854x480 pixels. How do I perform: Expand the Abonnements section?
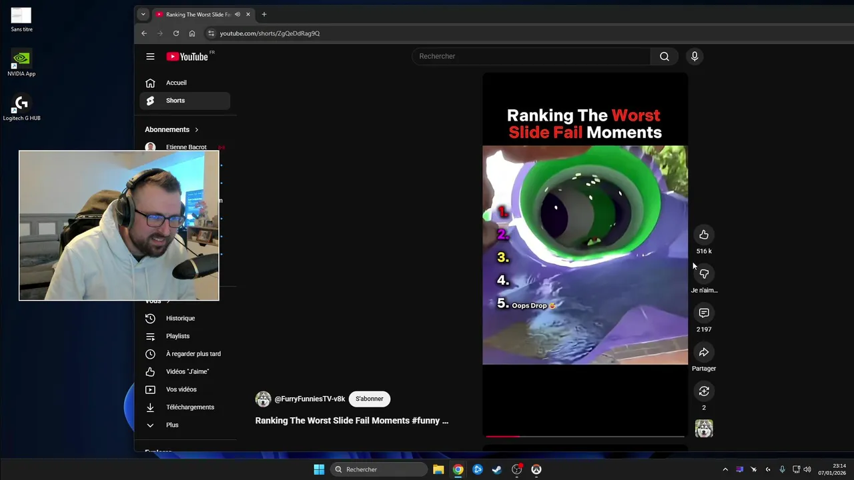(172, 129)
